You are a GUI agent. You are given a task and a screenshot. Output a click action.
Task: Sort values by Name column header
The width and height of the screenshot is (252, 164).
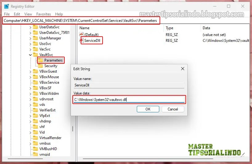point(84,28)
